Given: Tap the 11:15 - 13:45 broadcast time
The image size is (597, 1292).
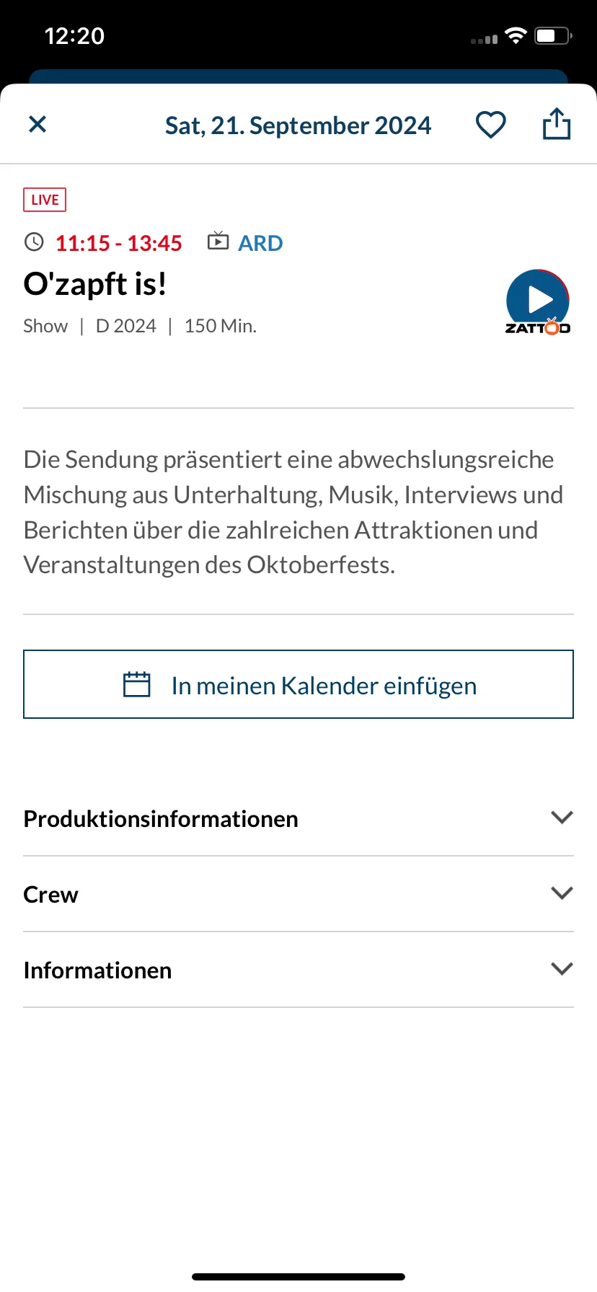Looking at the screenshot, I should pyautogui.click(x=119, y=243).
